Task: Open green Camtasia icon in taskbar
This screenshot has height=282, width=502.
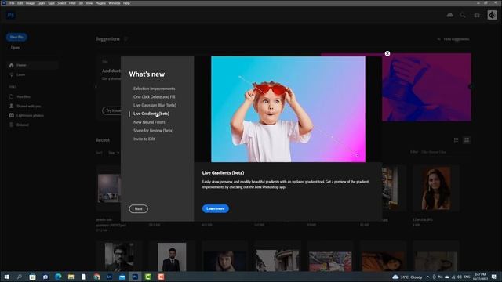Action: pyautogui.click(x=148, y=277)
